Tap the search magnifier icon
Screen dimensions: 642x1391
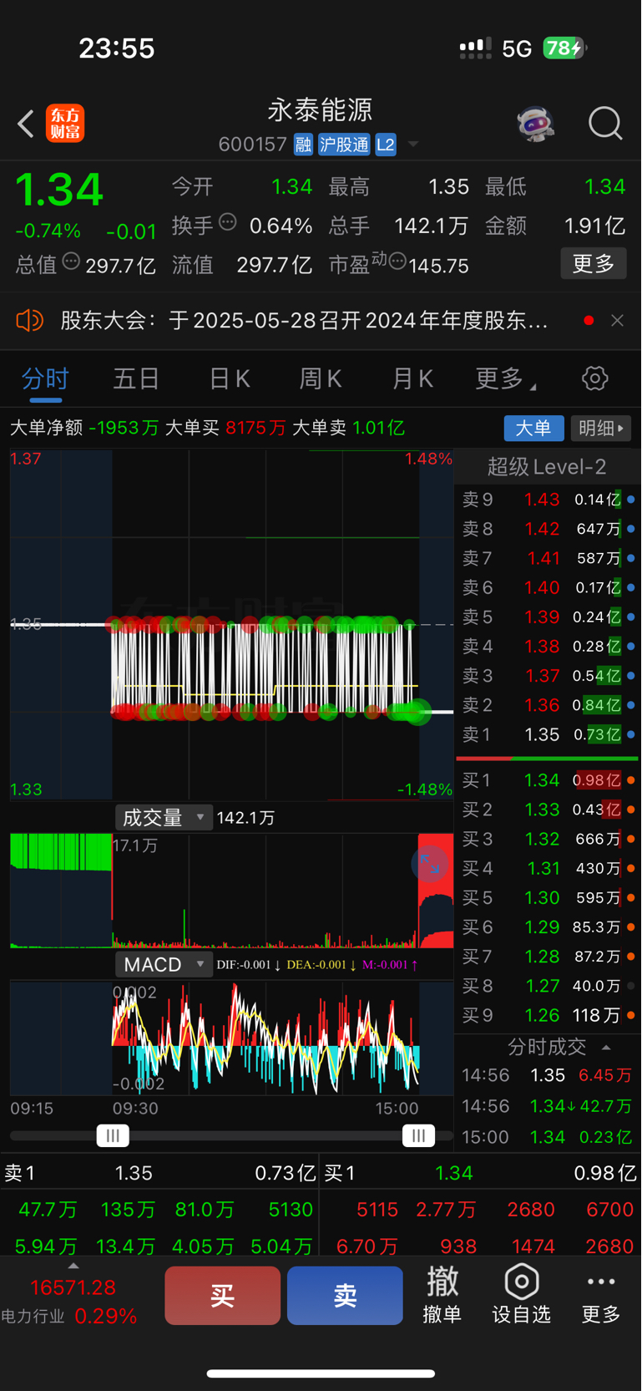tap(605, 124)
